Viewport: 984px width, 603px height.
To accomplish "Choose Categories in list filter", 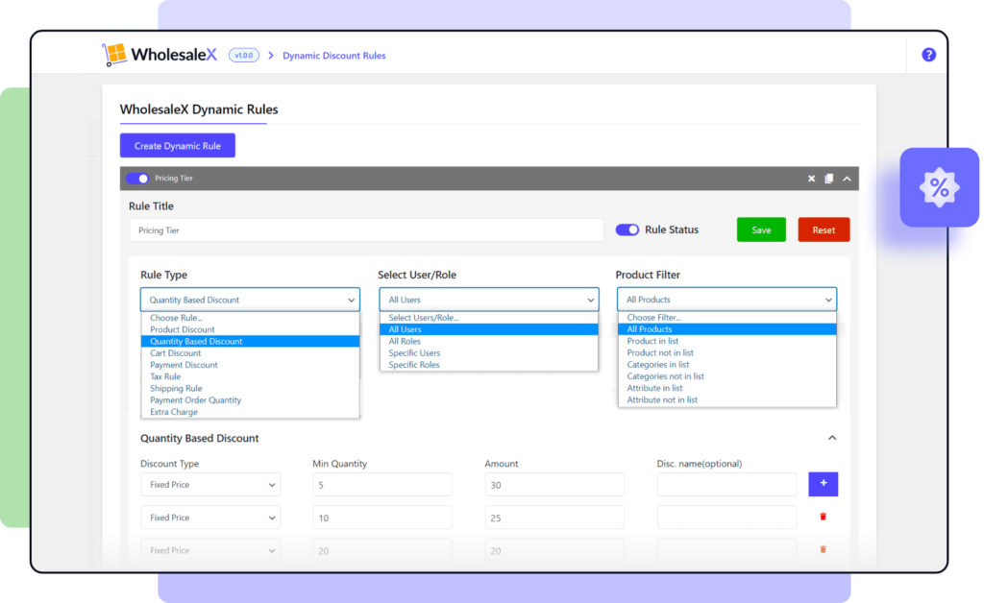I will (x=726, y=364).
